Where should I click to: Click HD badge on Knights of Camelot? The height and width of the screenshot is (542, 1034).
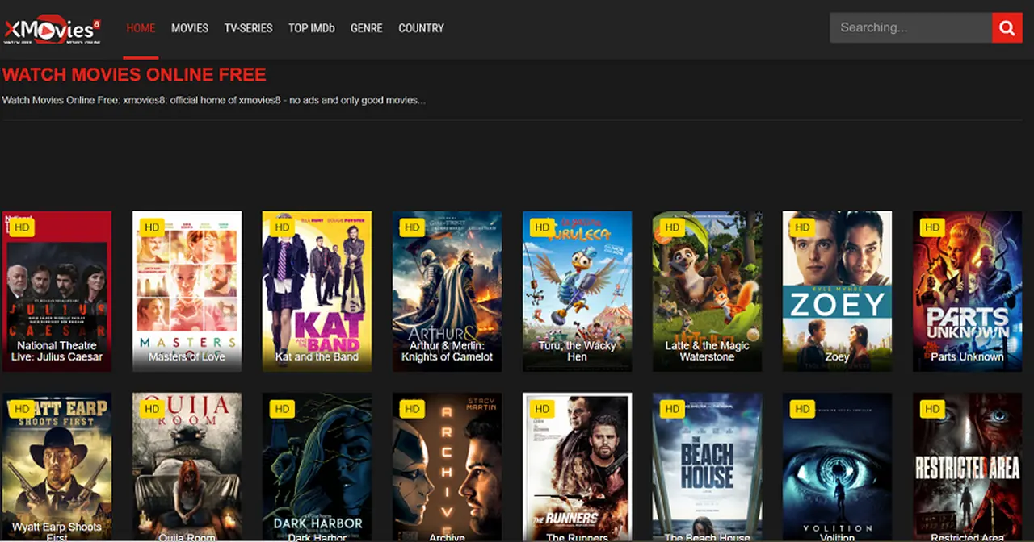tap(412, 227)
